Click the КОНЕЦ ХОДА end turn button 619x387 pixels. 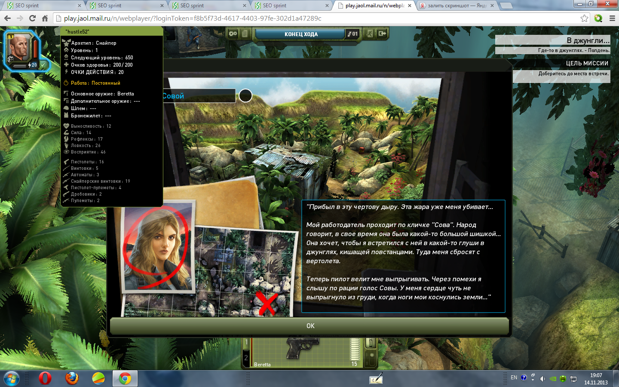coord(301,34)
